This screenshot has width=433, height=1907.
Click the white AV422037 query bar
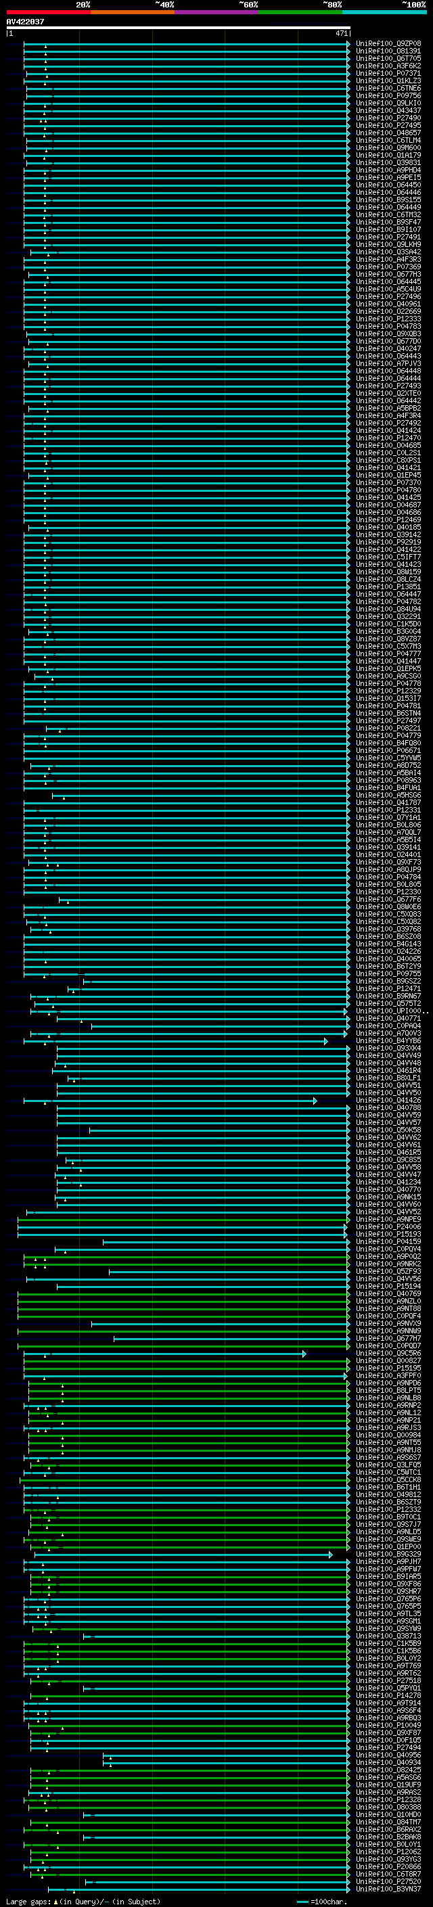click(x=179, y=27)
